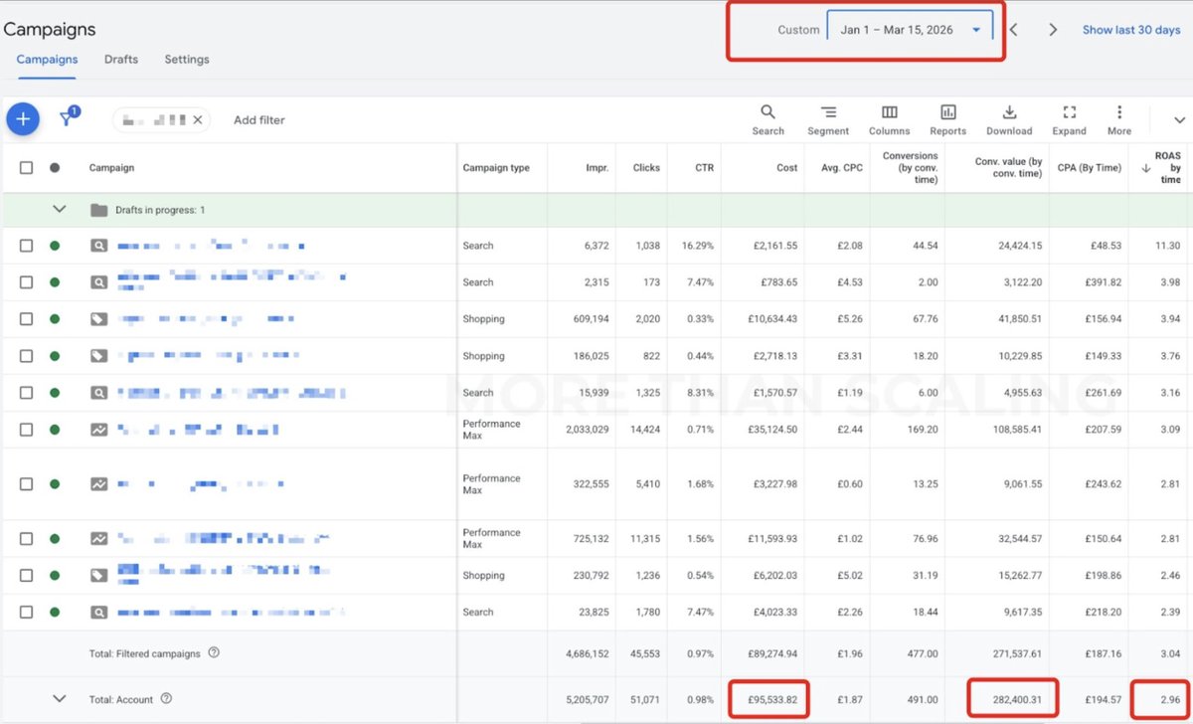Sort by CTR column header

point(704,168)
